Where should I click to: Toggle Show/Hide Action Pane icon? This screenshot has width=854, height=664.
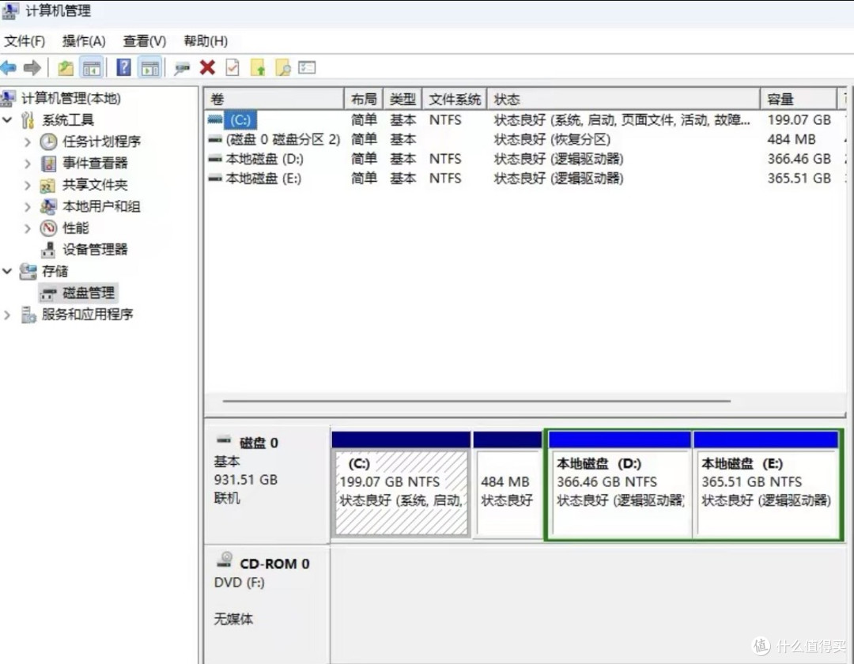tap(149, 68)
